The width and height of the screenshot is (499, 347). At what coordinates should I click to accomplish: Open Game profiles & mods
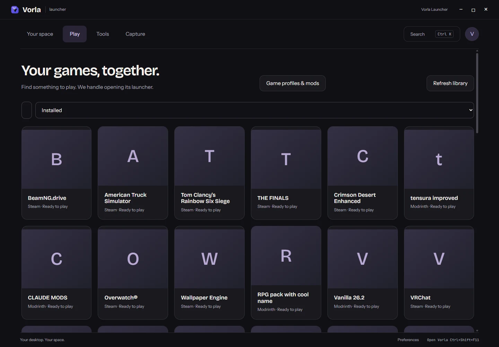[x=292, y=83]
